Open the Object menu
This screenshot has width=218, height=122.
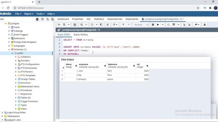pos(29,14)
